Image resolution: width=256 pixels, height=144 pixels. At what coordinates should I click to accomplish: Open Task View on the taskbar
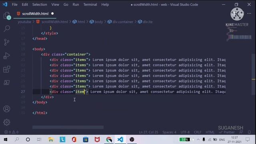click(x=39, y=140)
